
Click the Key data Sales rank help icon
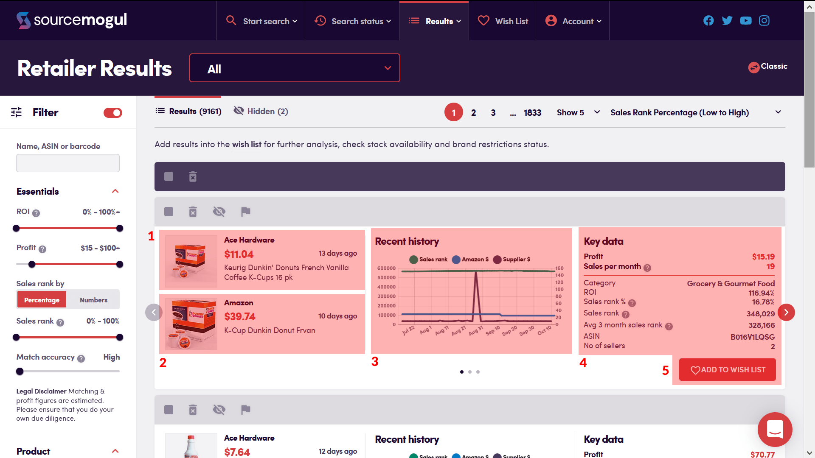(626, 315)
